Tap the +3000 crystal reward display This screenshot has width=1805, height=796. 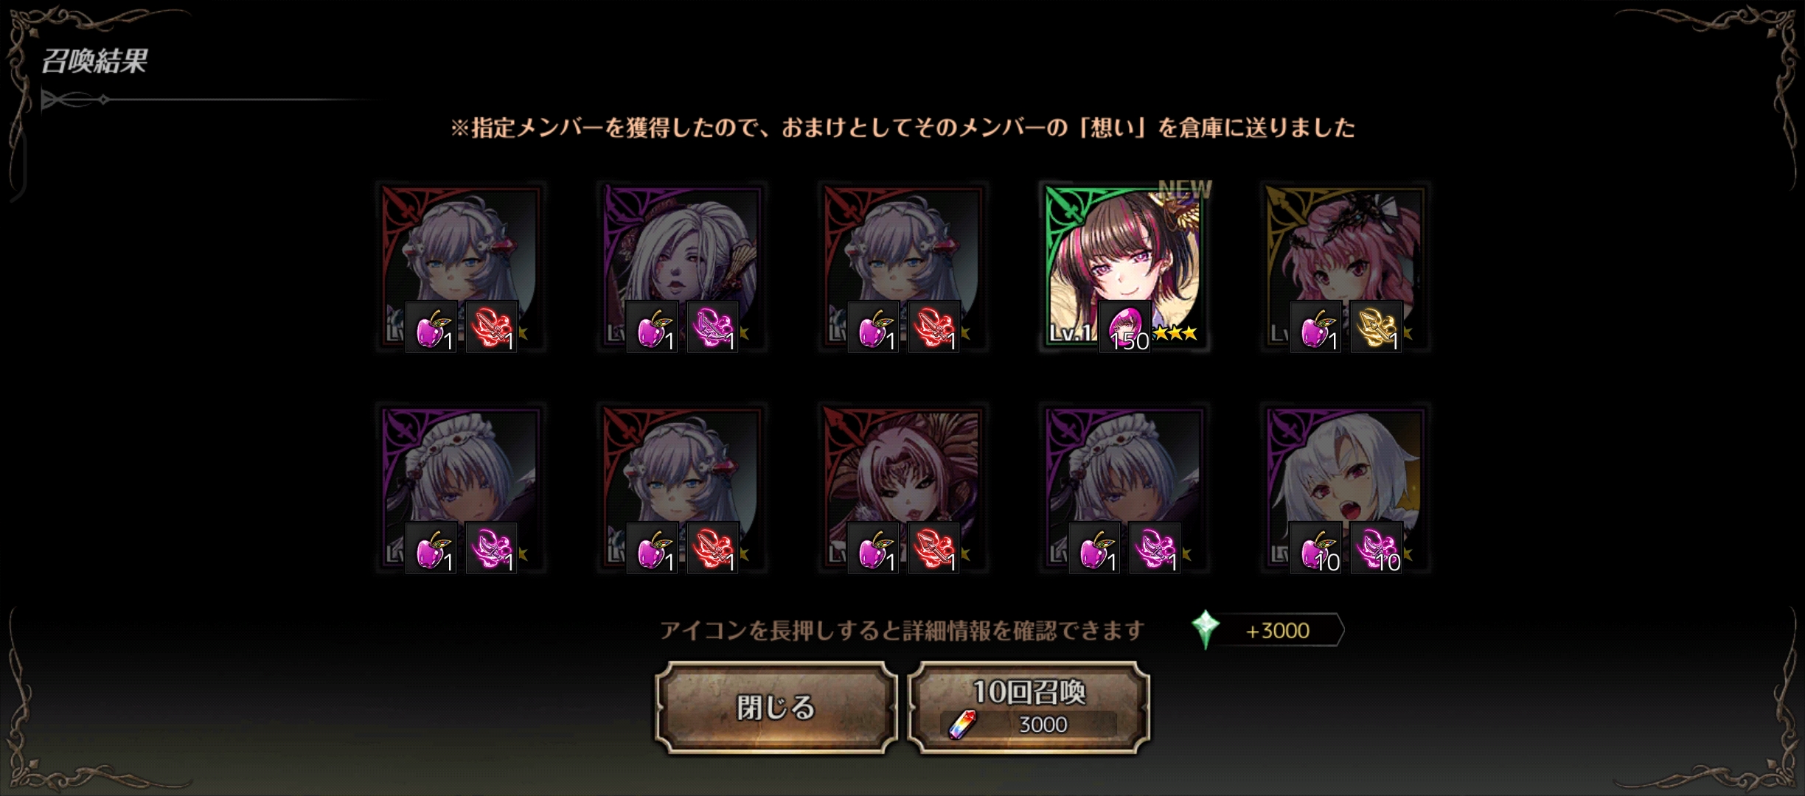click(1267, 631)
